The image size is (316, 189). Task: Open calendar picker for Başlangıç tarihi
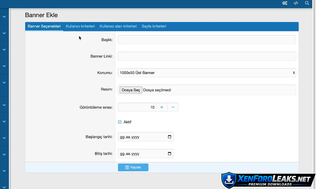pyautogui.click(x=169, y=137)
